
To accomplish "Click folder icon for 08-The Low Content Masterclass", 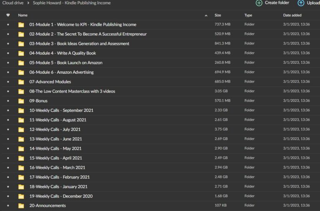I will [21, 91].
